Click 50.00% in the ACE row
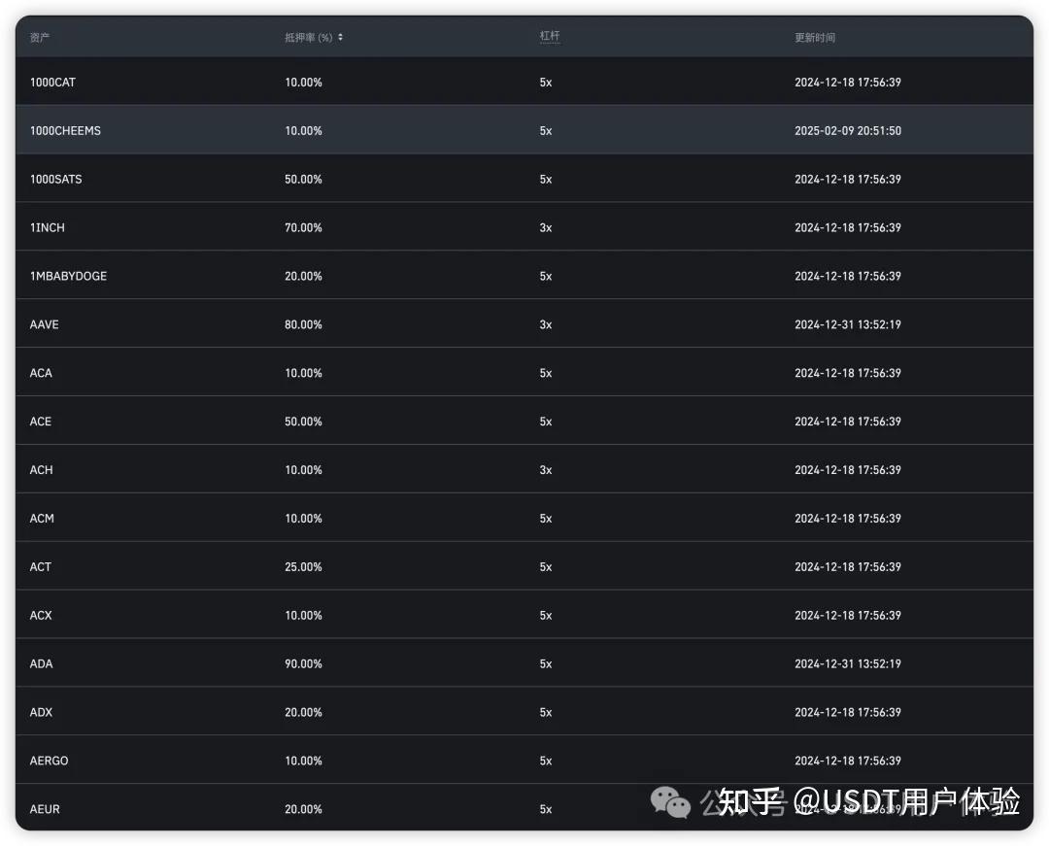The image size is (1049, 846). (304, 422)
